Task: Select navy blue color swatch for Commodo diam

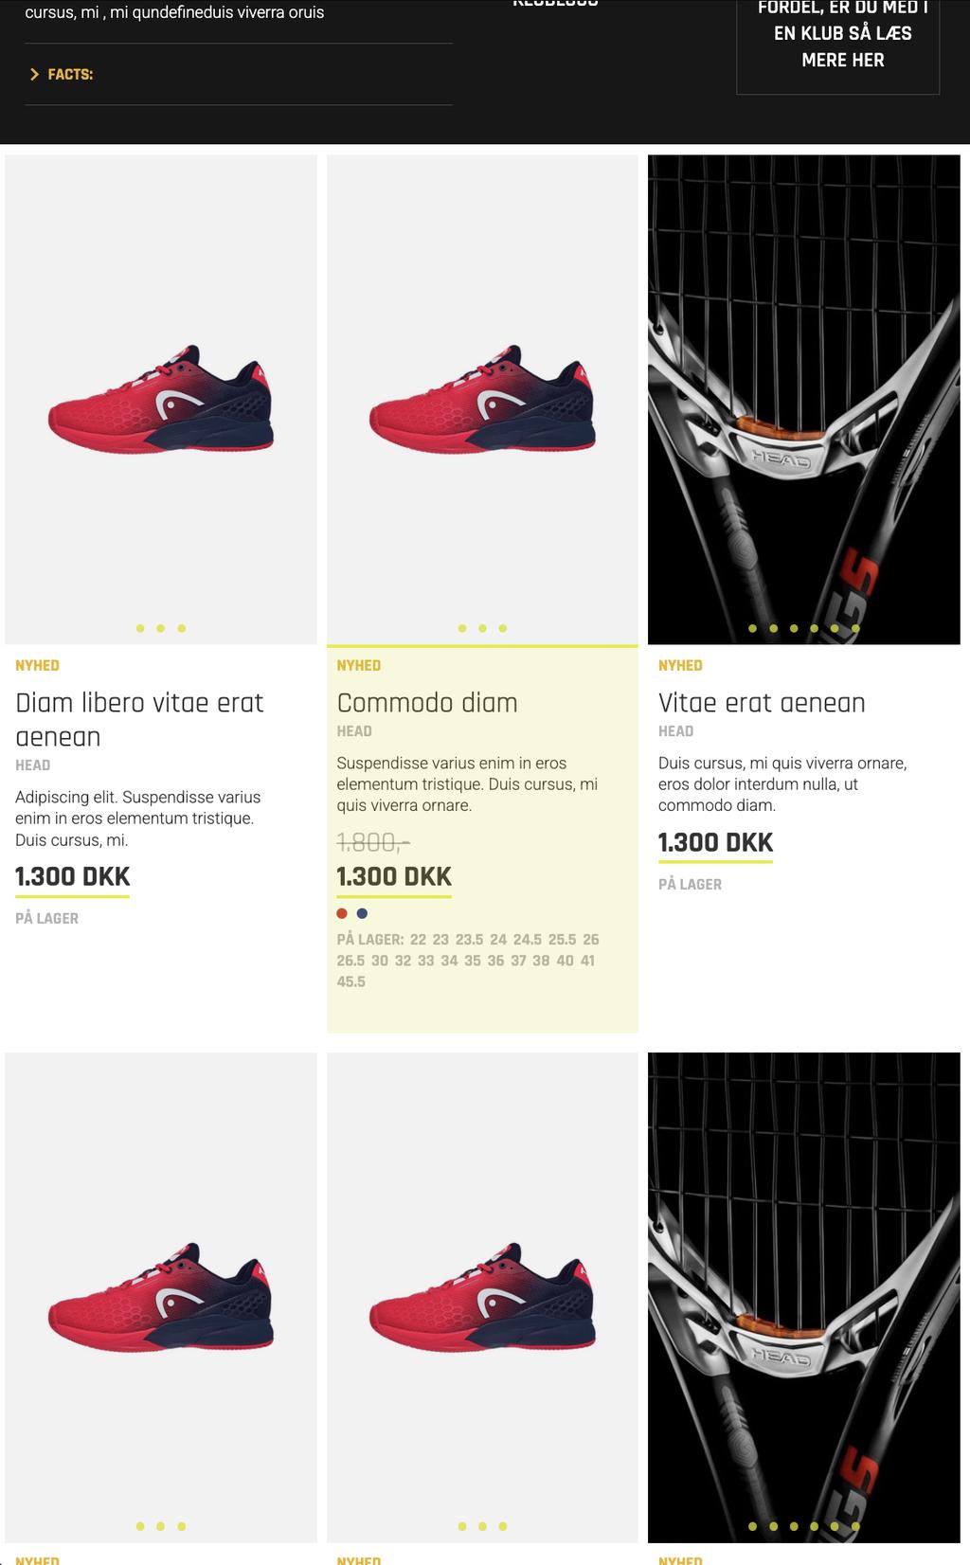Action: (x=362, y=913)
